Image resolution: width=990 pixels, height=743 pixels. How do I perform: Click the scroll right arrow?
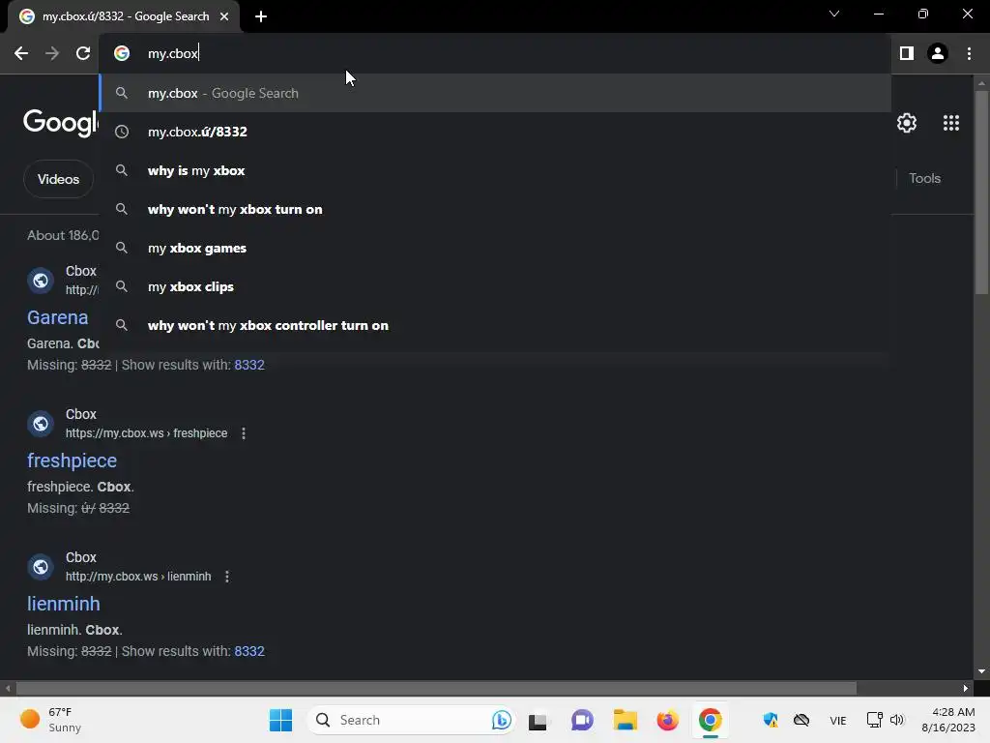966,688
